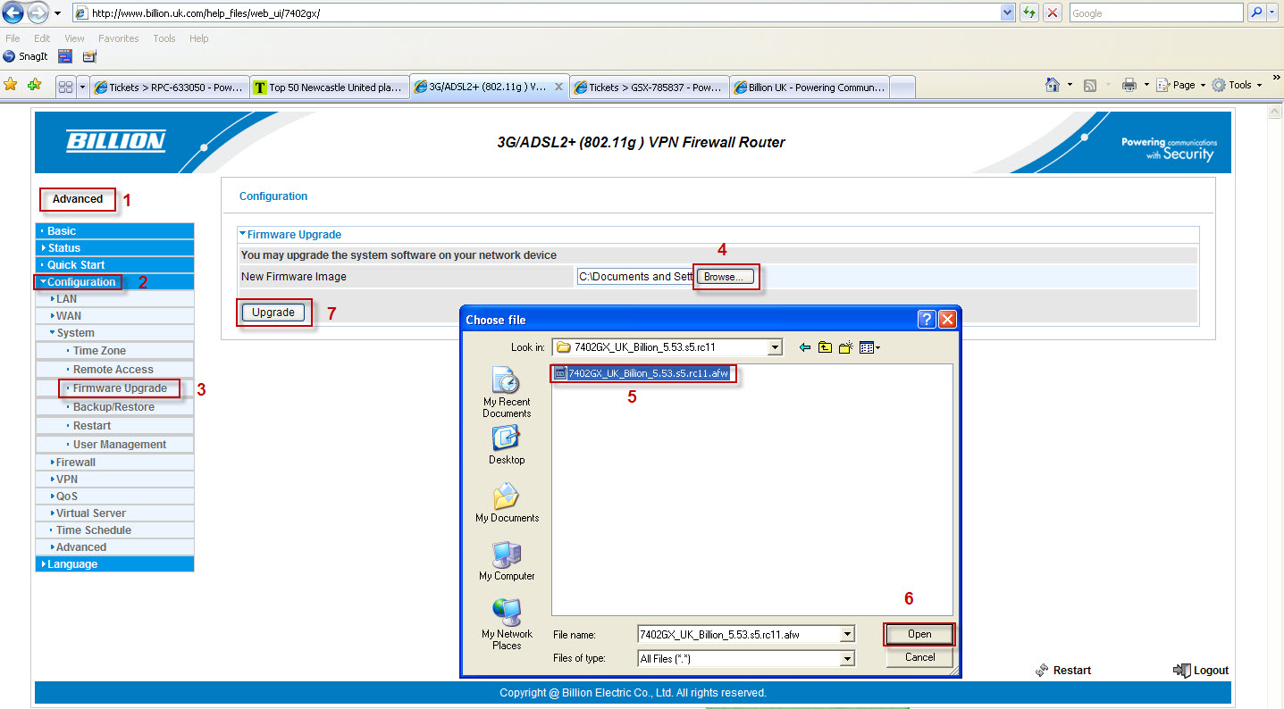
Task: Open the Help menu
Action: coord(198,38)
